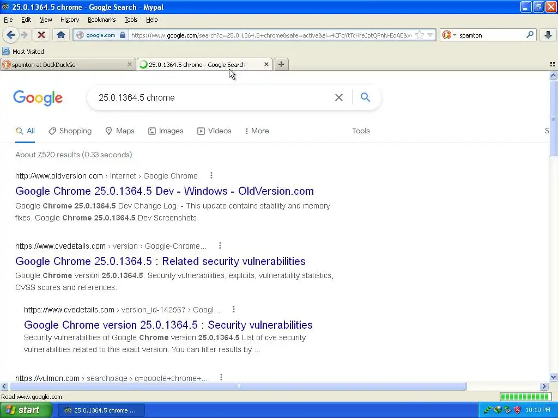Click the spamton browser search field
558x418 pixels.
pos(491,35)
